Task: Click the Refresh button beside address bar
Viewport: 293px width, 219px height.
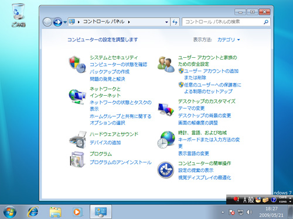Action: coord(175,22)
